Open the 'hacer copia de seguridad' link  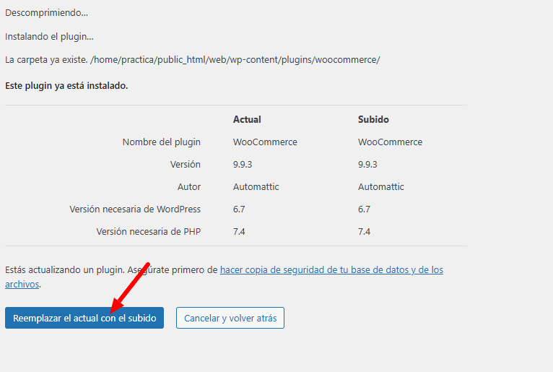point(331,270)
